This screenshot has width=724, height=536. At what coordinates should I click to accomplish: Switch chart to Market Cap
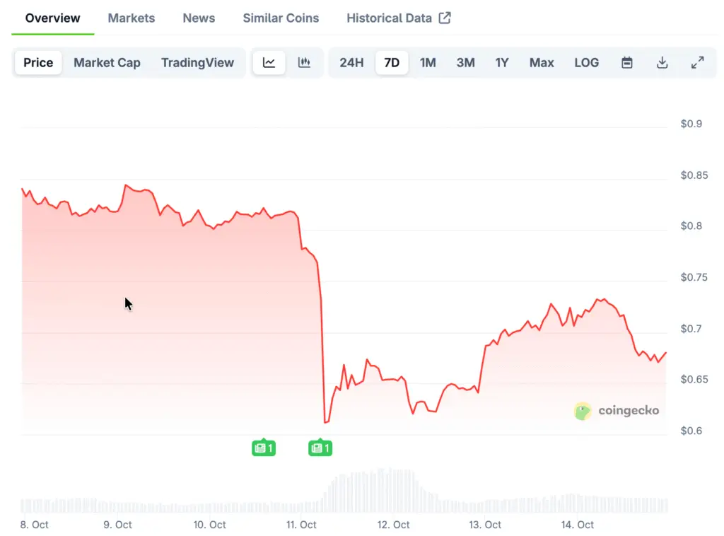tap(107, 62)
